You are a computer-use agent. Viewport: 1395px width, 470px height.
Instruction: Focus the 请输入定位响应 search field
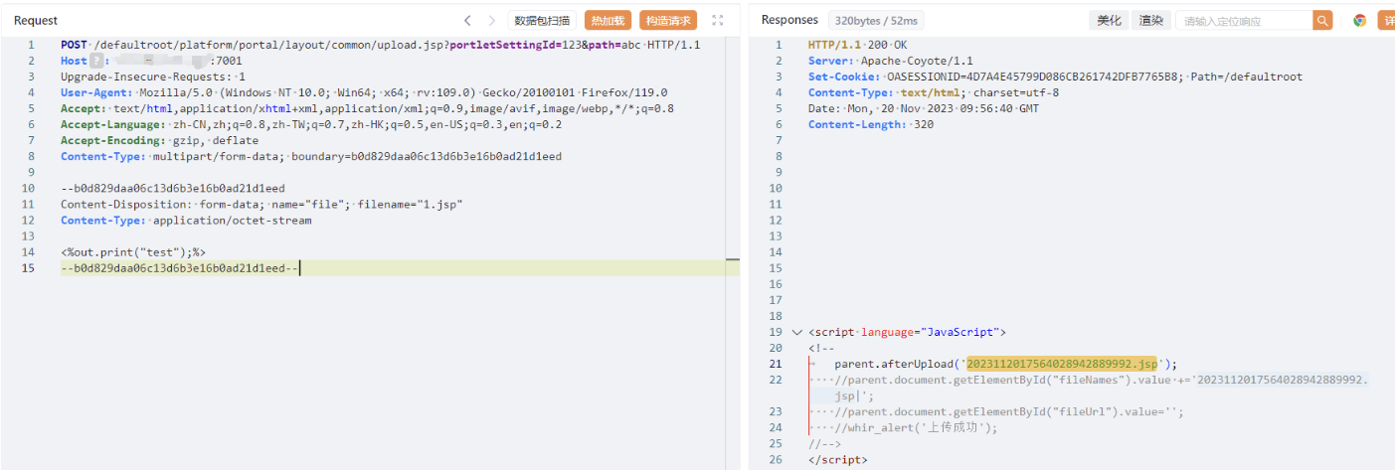tap(1244, 20)
